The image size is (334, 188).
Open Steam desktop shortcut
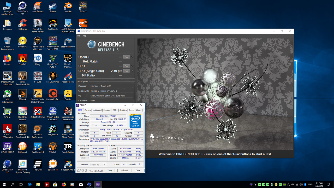pos(53,7)
